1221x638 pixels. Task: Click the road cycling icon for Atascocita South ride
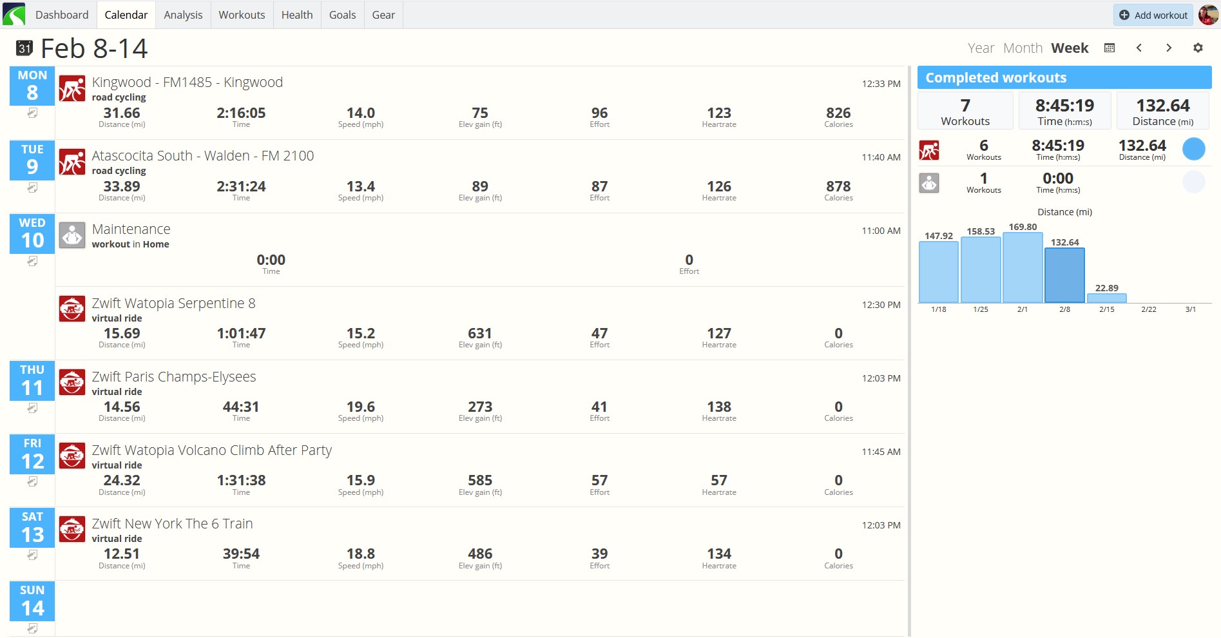click(x=72, y=162)
